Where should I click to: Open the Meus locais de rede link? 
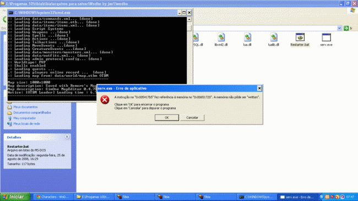click(26, 124)
